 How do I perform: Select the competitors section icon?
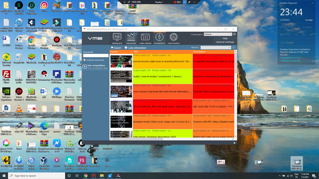[x=159, y=38]
